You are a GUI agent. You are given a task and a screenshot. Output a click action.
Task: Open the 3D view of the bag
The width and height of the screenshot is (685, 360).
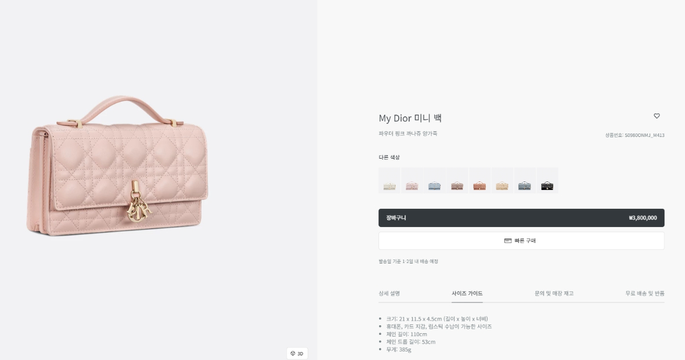tap(297, 354)
